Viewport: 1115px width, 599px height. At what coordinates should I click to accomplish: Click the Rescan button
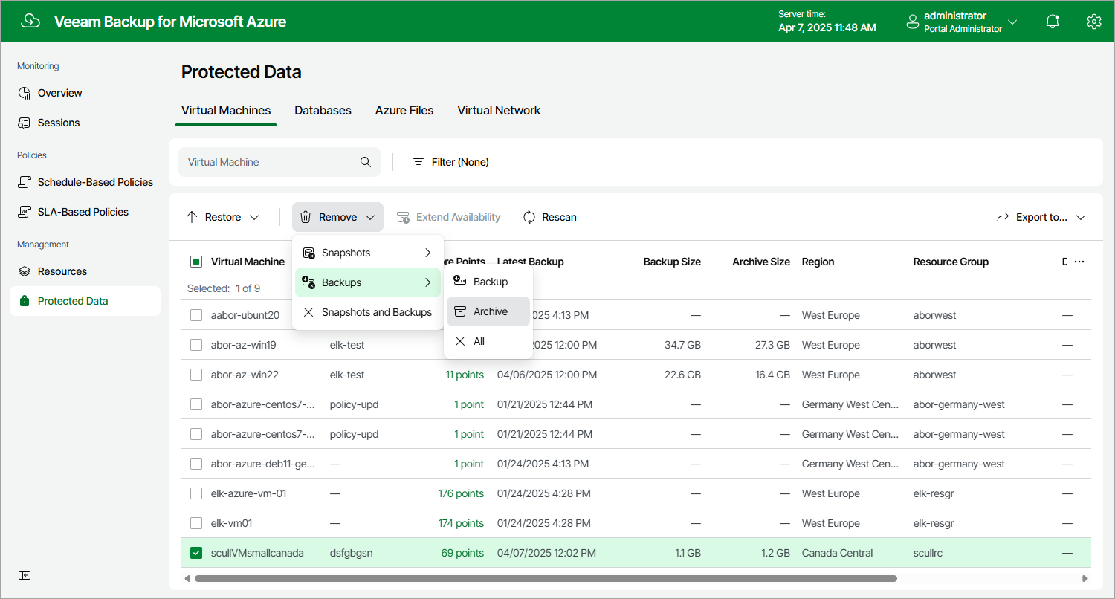coord(550,217)
